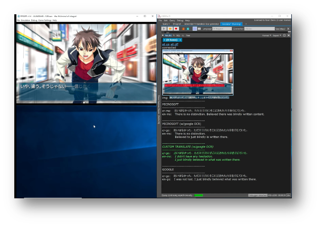The width and height of the screenshot is (320, 226).
Task: Select the data grid list view icon
Action: point(199,29)
